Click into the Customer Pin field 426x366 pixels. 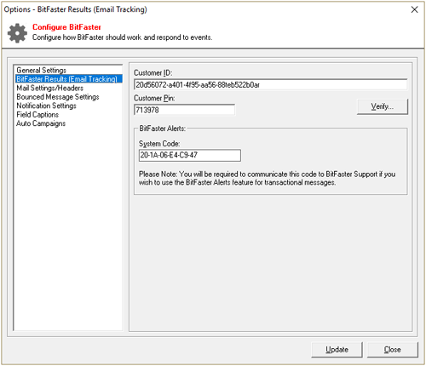coord(184,110)
